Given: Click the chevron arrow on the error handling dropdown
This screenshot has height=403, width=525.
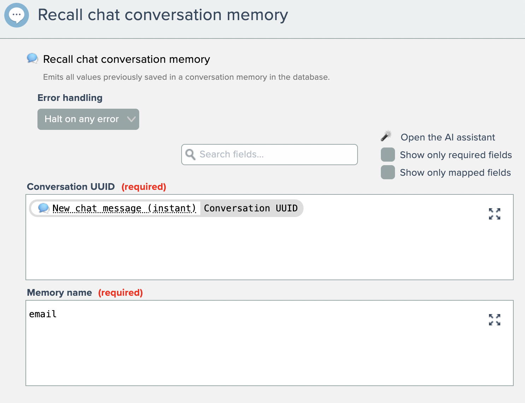Looking at the screenshot, I should point(131,119).
